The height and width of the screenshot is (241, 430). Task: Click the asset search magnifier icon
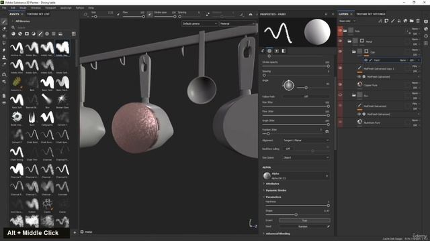(x=13, y=27)
